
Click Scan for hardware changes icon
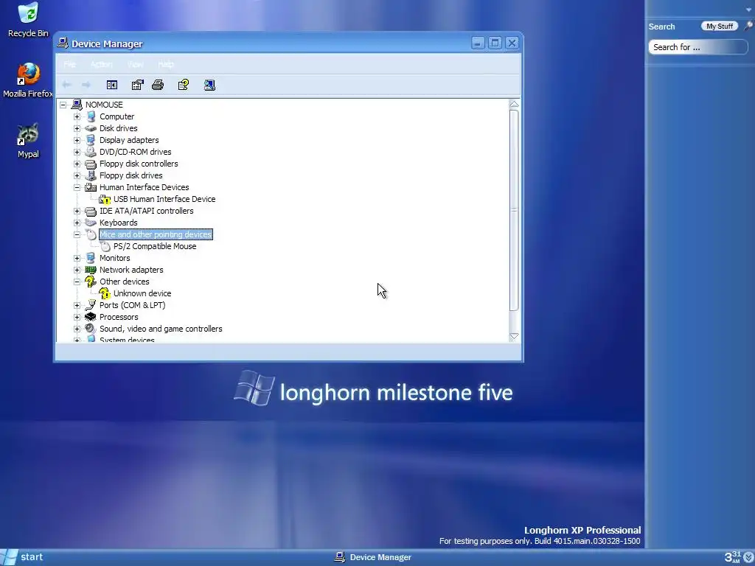pos(209,85)
